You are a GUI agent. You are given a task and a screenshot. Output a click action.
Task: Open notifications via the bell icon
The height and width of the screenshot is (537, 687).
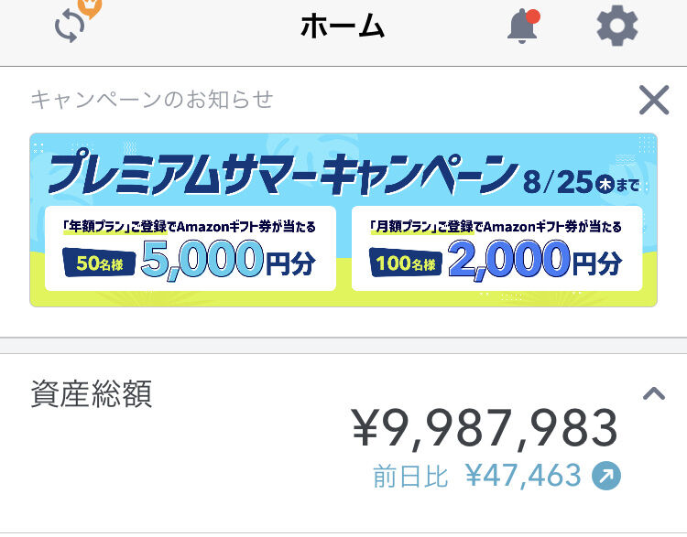point(522,27)
